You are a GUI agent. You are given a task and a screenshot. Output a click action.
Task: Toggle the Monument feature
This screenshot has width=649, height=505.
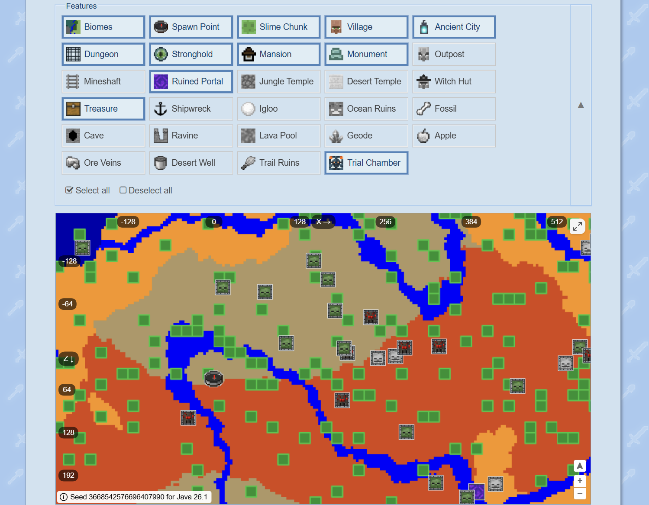(x=366, y=54)
